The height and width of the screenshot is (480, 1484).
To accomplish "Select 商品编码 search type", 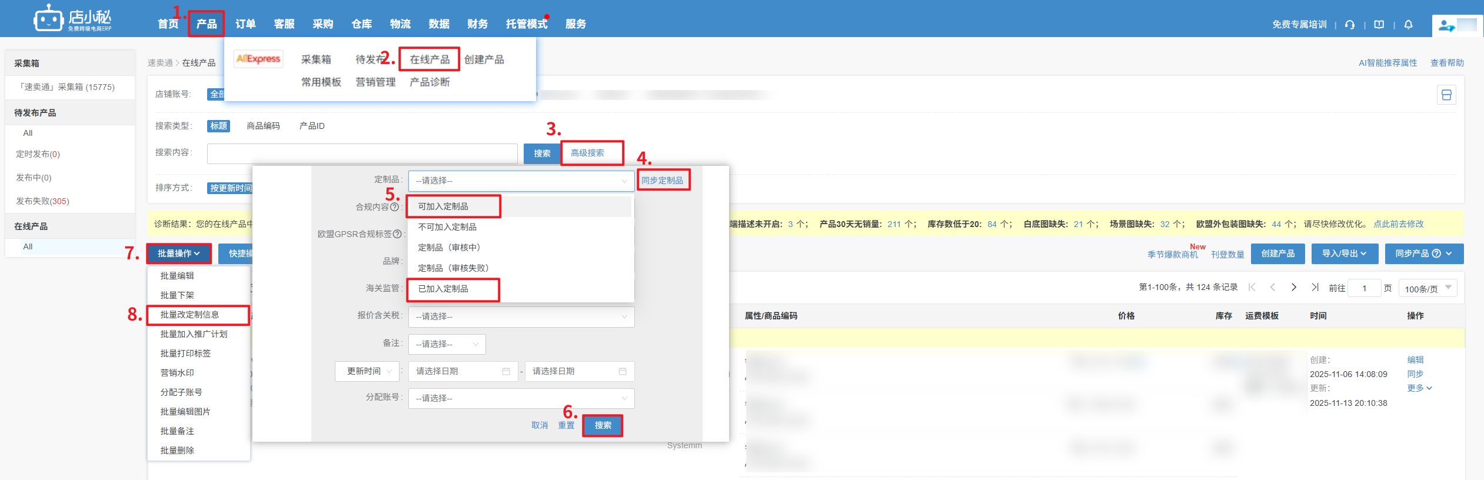I will click(263, 126).
